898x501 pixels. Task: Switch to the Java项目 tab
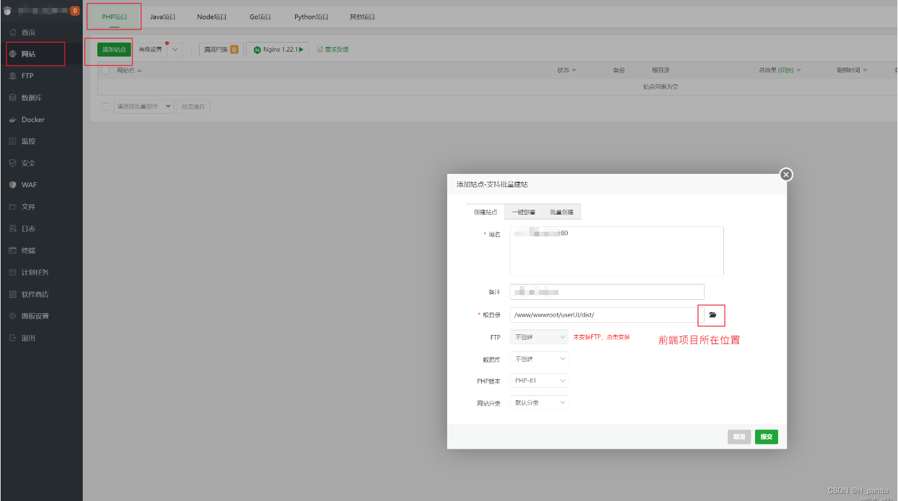coord(163,17)
